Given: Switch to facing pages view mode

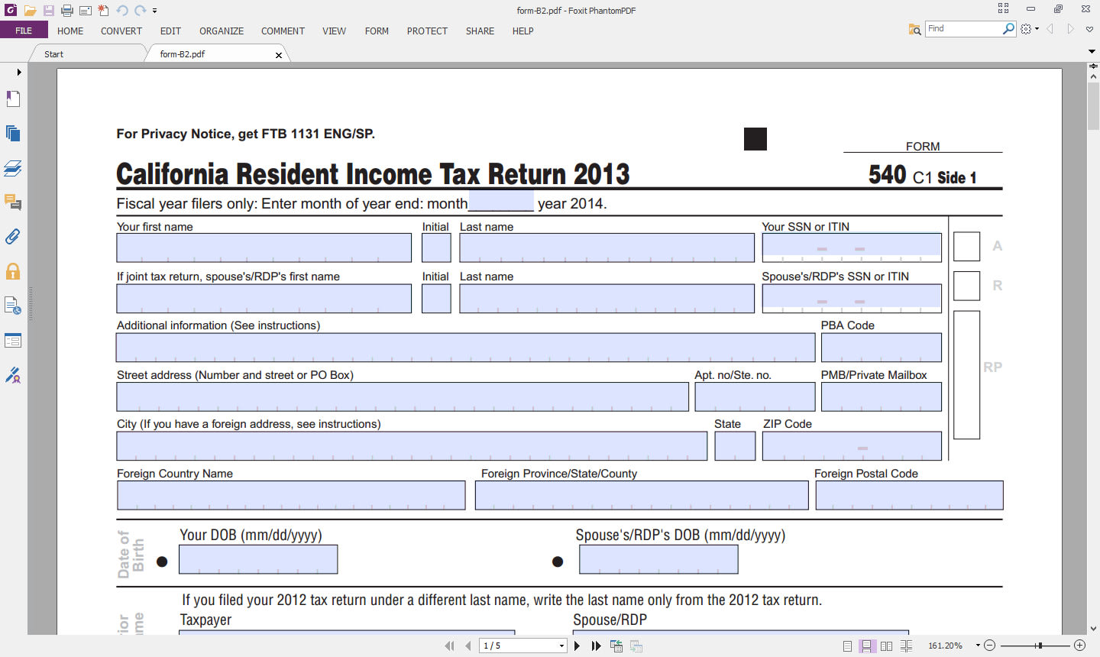Looking at the screenshot, I should [x=886, y=646].
